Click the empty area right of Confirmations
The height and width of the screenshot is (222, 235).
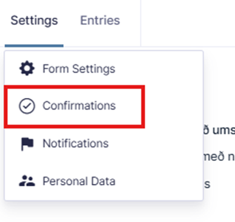tap(174, 106)
